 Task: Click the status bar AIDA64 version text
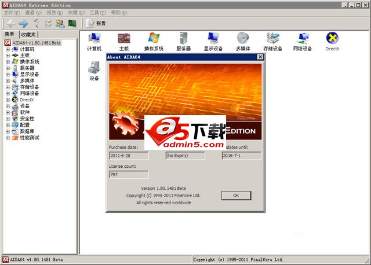(x=37, y=260)
